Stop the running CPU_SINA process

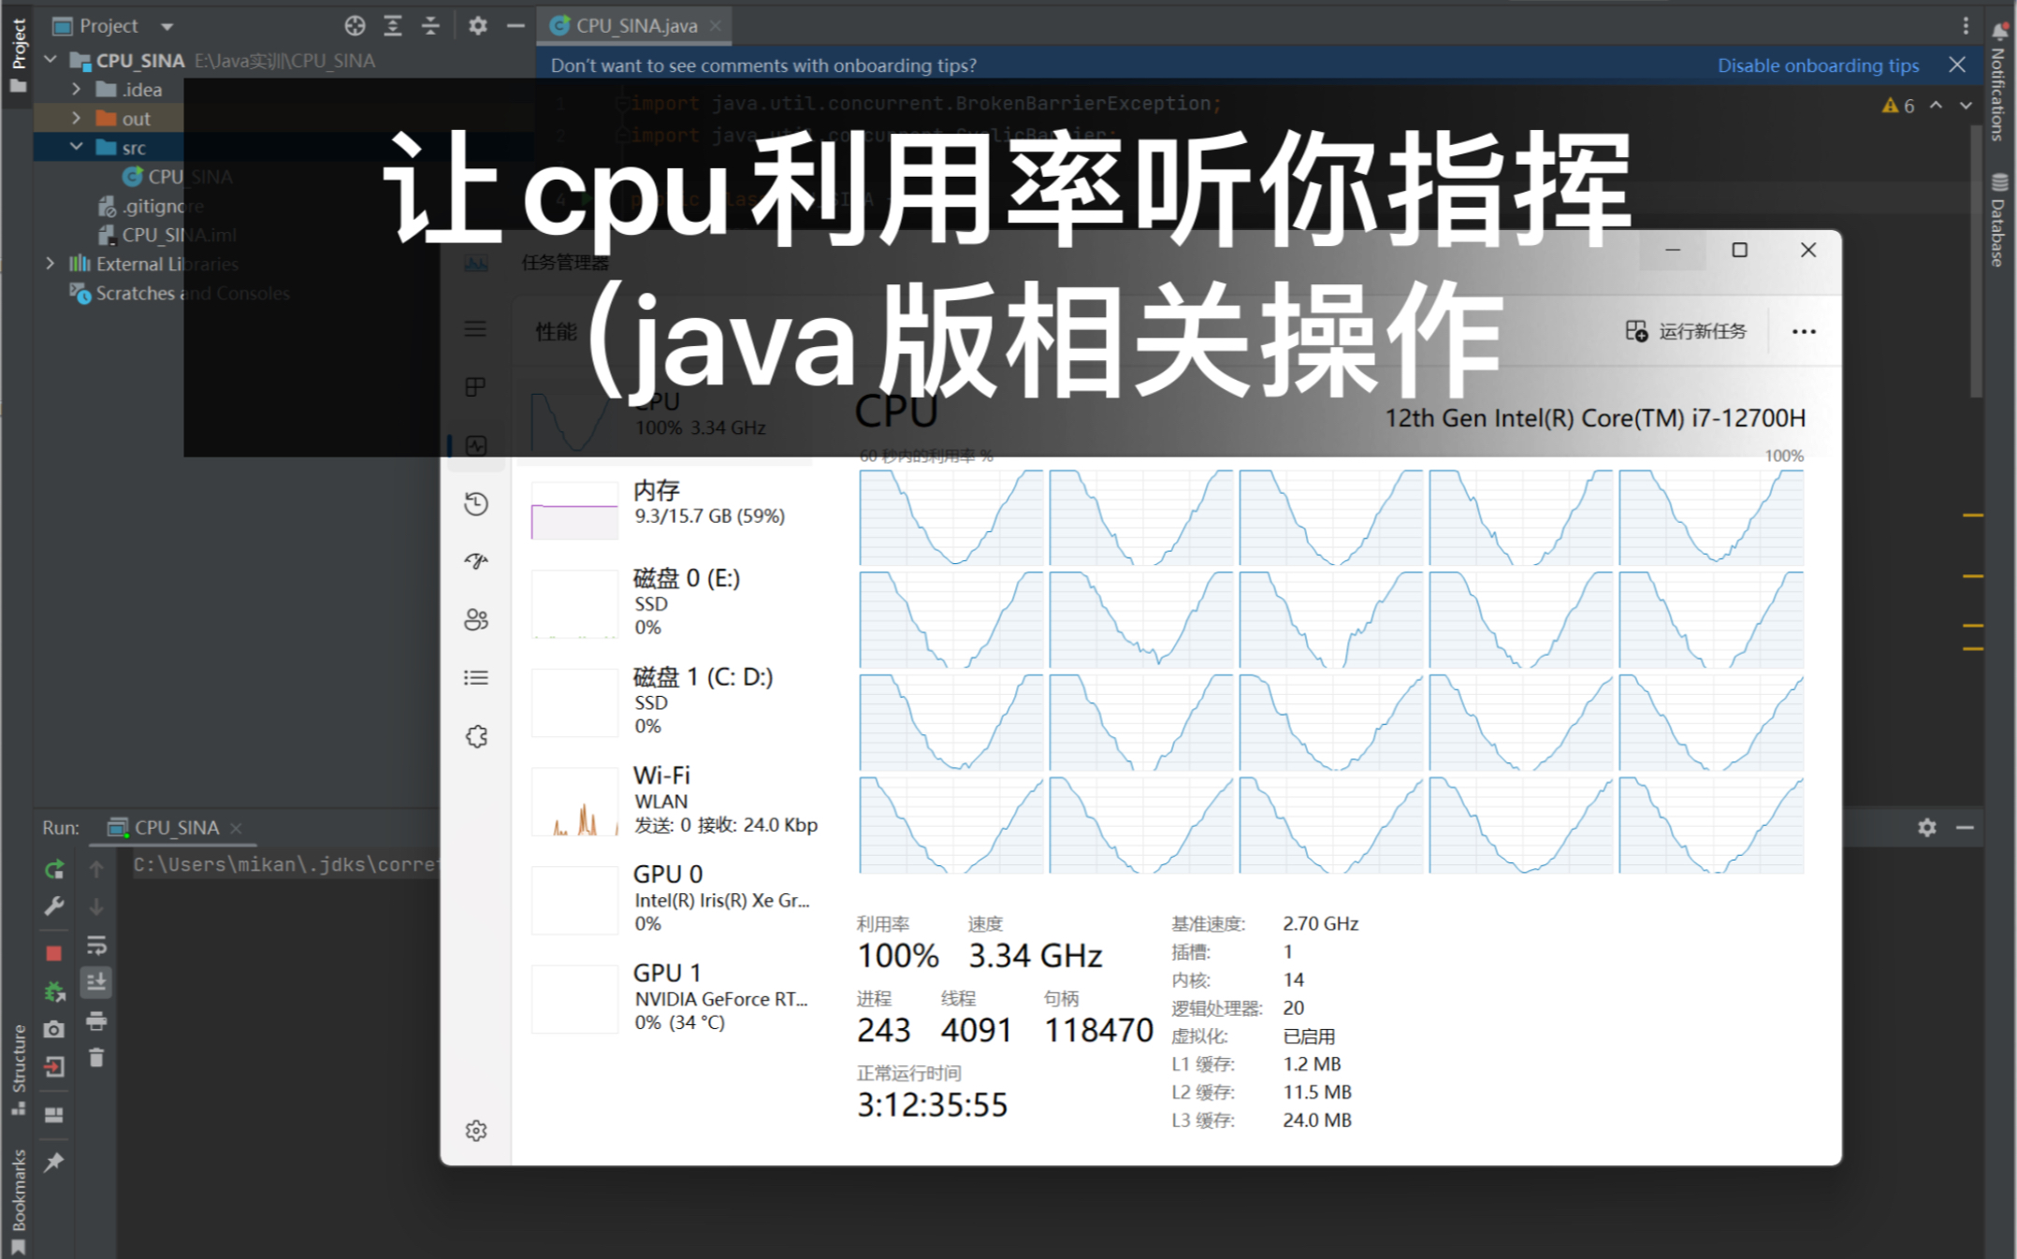(54, 951)
